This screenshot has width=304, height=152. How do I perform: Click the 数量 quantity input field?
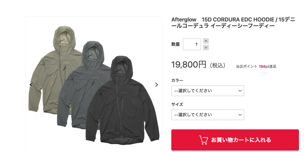click(x=192, y=44)
